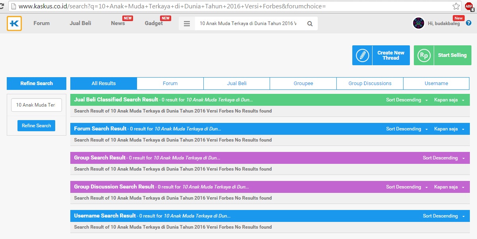Open the News navigation link
The width and height of the screenshot is (477, 239).
pos(118,23)
